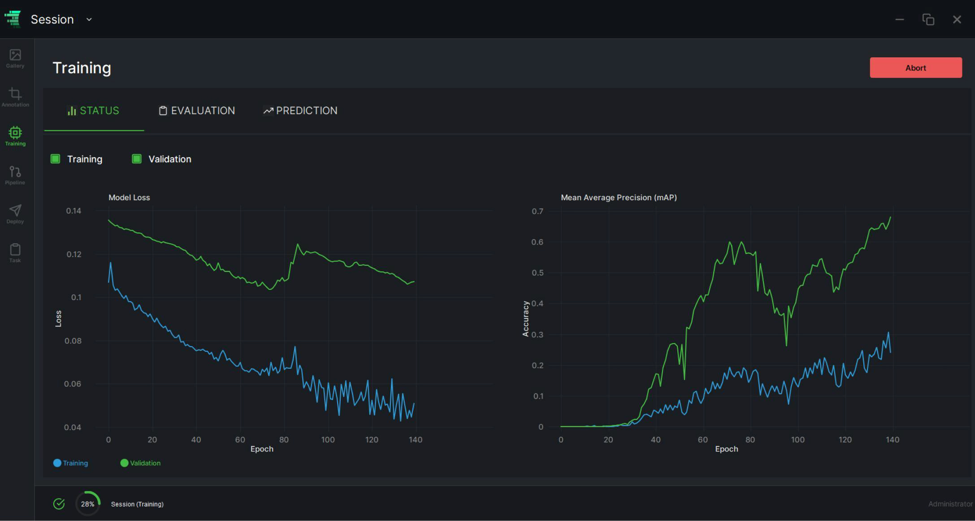Open the Task clipboard icon
This screenshot has width=975, height=521.
pos(15,253)
